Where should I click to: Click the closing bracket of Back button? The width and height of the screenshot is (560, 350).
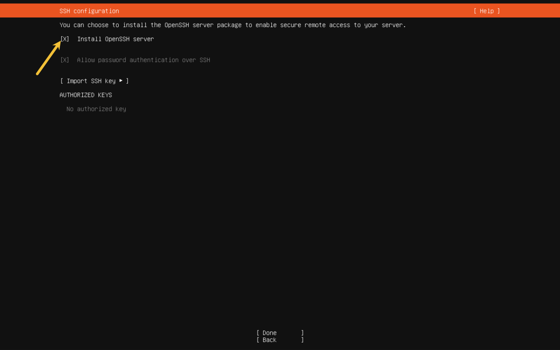(302, 340)
